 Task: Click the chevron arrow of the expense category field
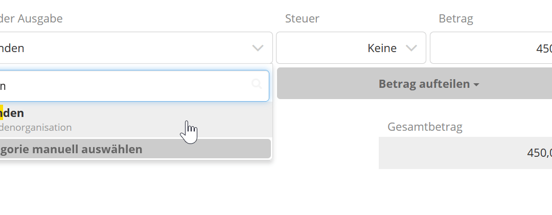click(258, 49)
